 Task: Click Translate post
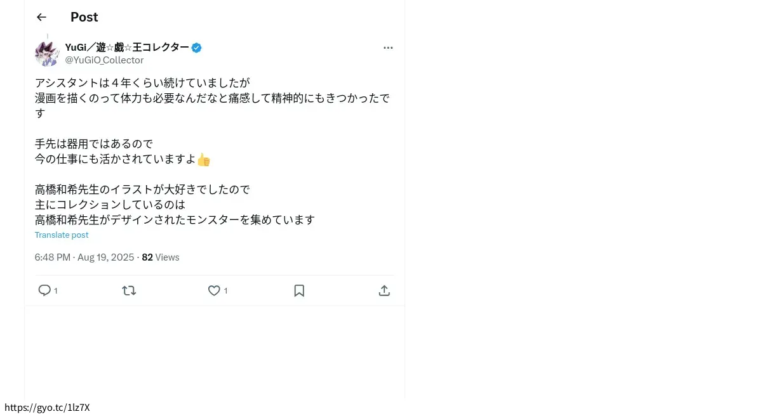click(62, 235)
